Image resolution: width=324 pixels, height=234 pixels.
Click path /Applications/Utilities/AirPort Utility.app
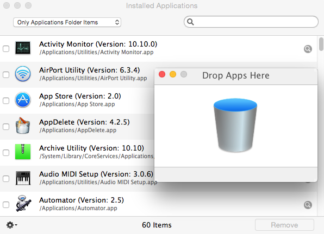[x=93, y=79]
